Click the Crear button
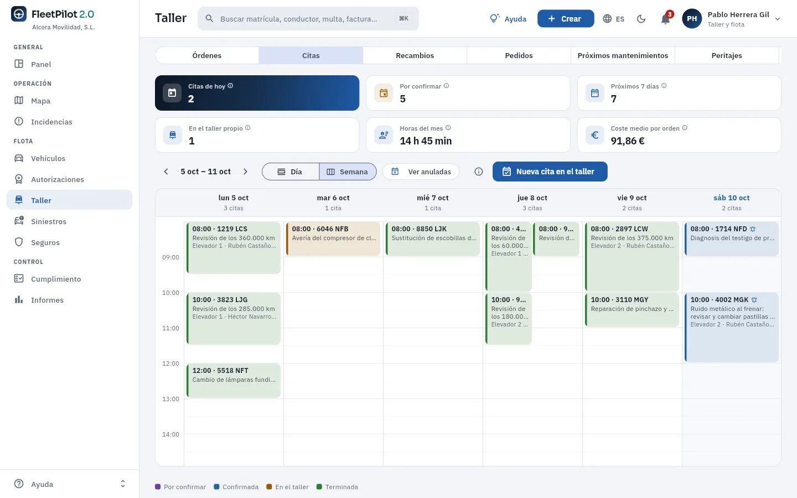797x498 pixels. 566,19
